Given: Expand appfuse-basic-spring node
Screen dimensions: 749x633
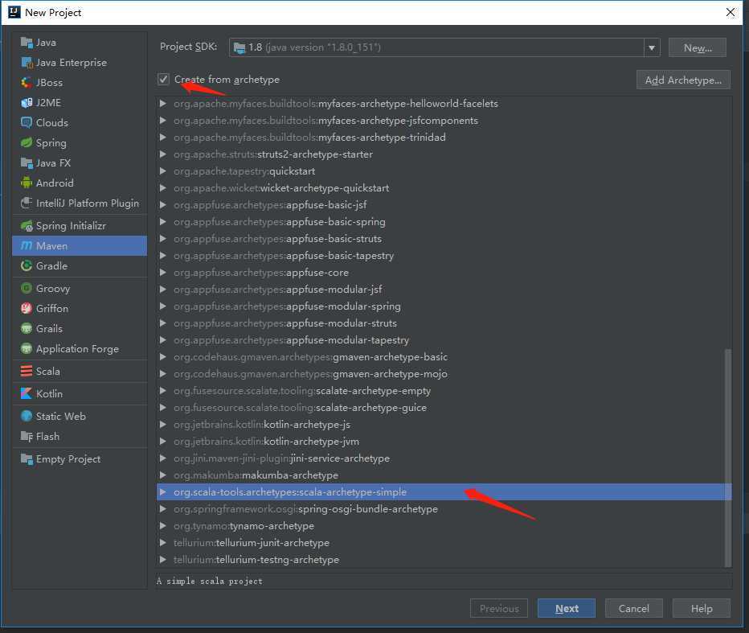Looking at the screenshot, I should point(162,222).
